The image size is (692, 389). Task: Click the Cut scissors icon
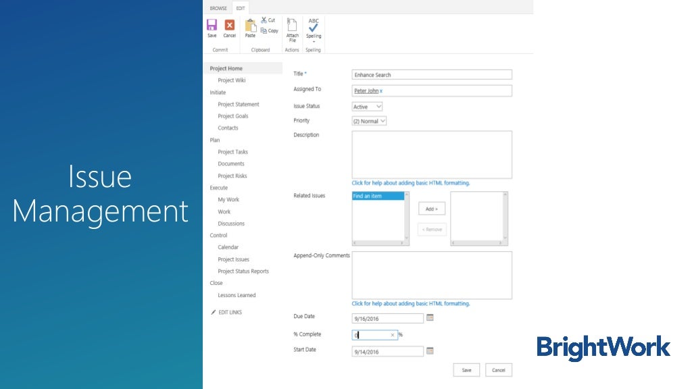coord(264,20)
